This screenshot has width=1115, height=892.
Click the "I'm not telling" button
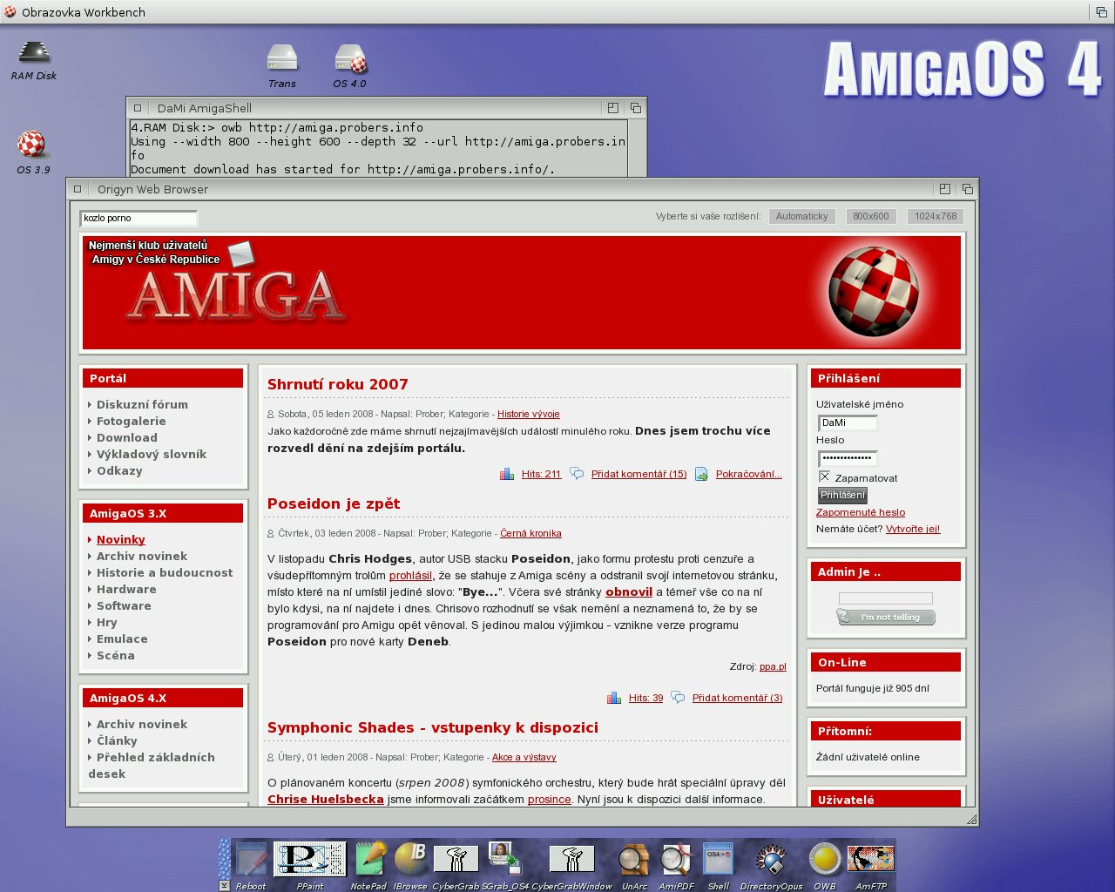click(x=886, y=617)
